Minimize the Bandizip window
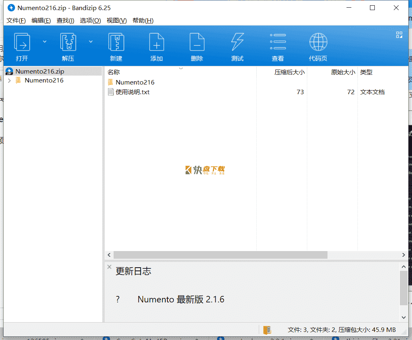 349,8
